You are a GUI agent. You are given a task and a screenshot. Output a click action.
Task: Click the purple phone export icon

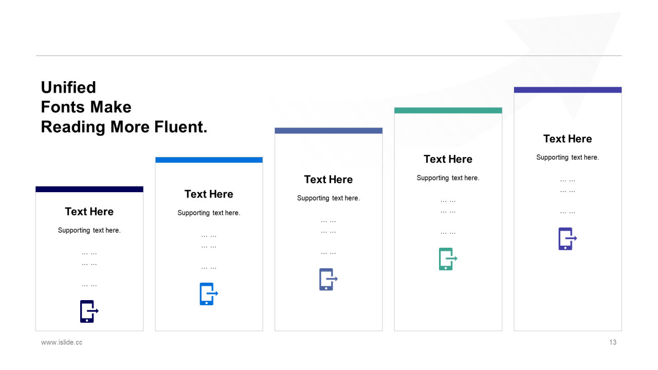[x=567, y=239]
